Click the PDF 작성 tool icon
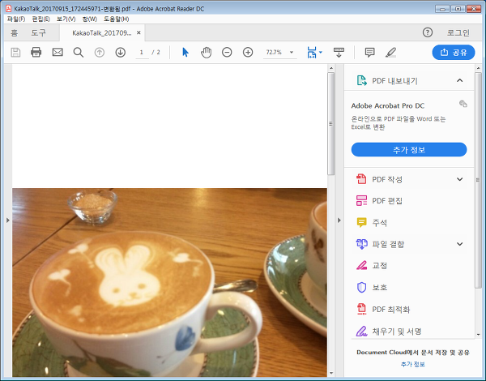This screenshot has width=486, height=381. 361,179
